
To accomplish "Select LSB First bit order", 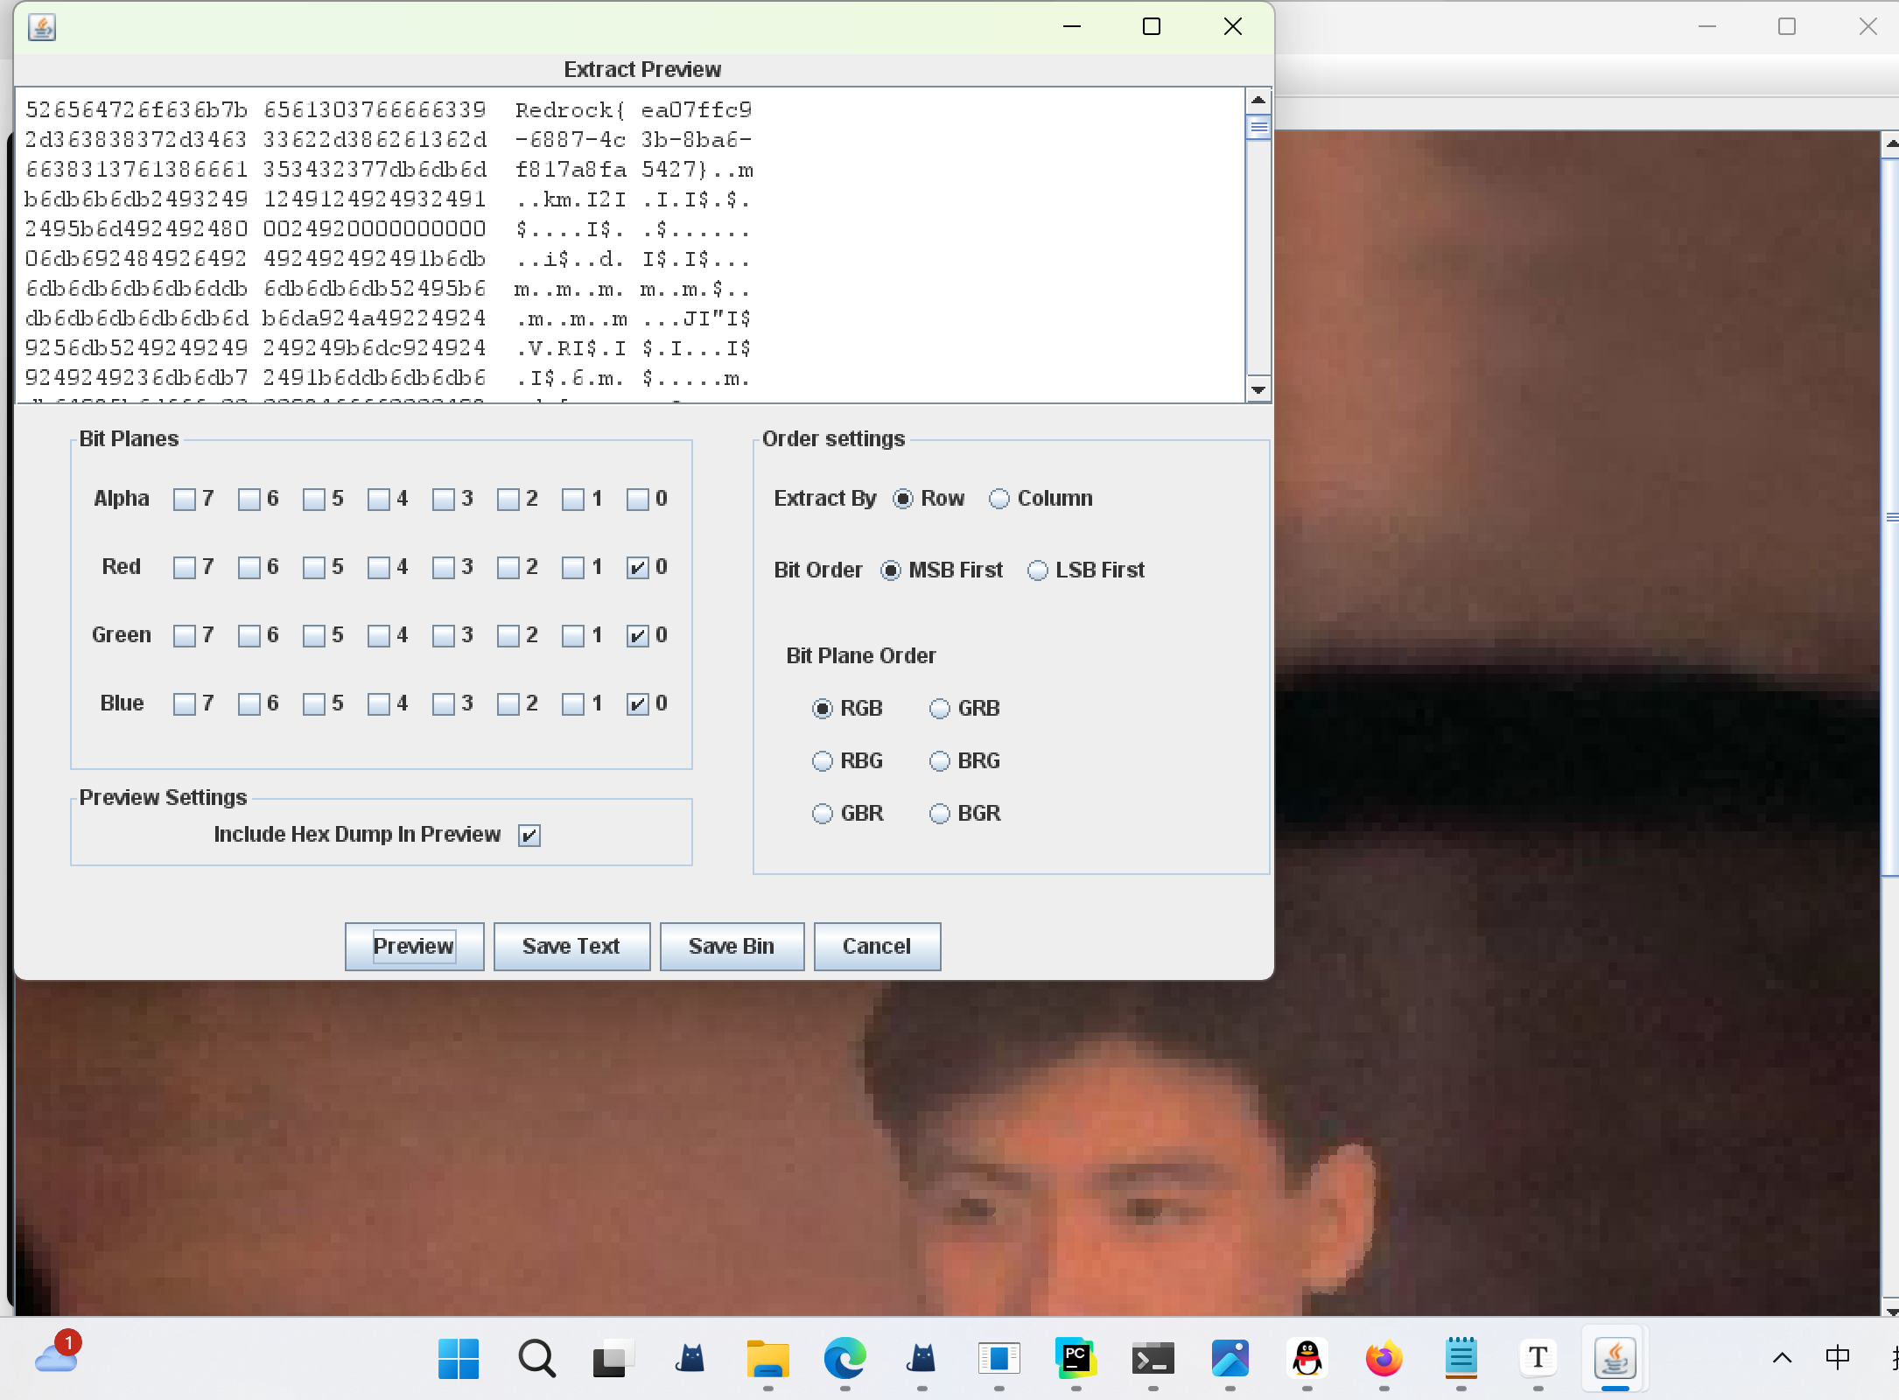I will click(1038, 570).
